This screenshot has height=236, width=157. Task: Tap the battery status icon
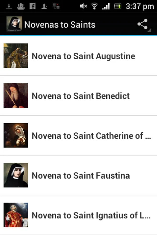point(118,6)
